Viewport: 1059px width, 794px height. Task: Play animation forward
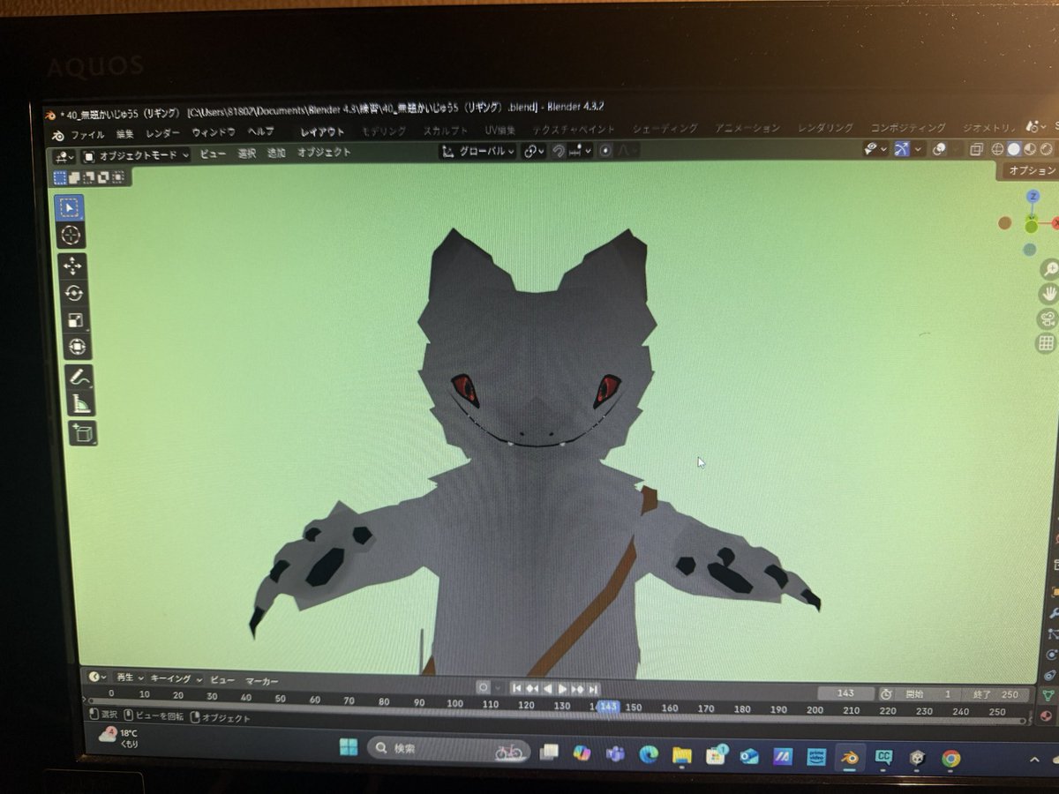coord(563,688)
